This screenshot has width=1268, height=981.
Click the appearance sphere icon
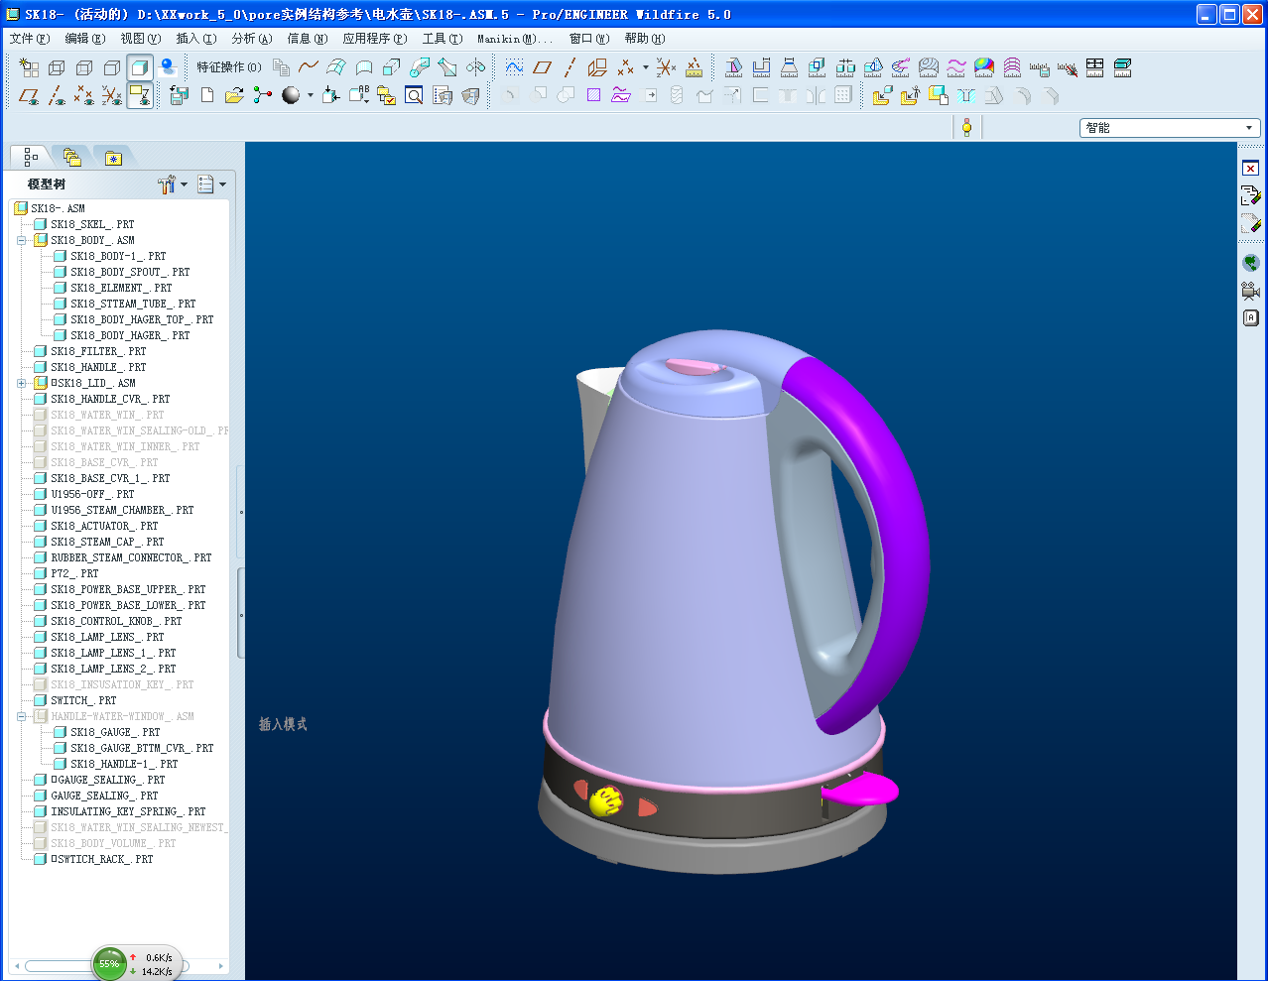pos(291,95)
